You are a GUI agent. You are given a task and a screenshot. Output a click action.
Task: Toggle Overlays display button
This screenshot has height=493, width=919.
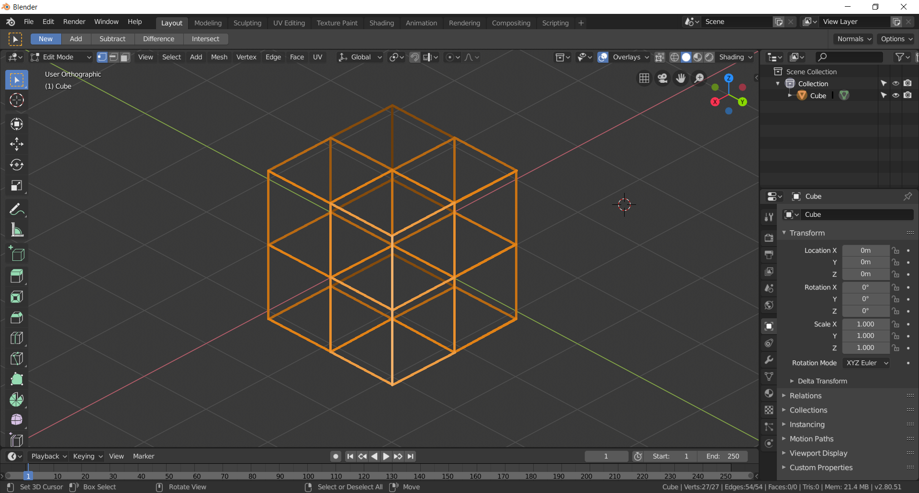[603, 57]
